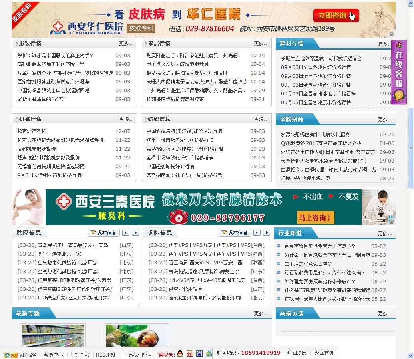This screenshot has height=359, width=414.
Task: Open 更多 for 高端访谈
Action: click(x=385, y=313)
